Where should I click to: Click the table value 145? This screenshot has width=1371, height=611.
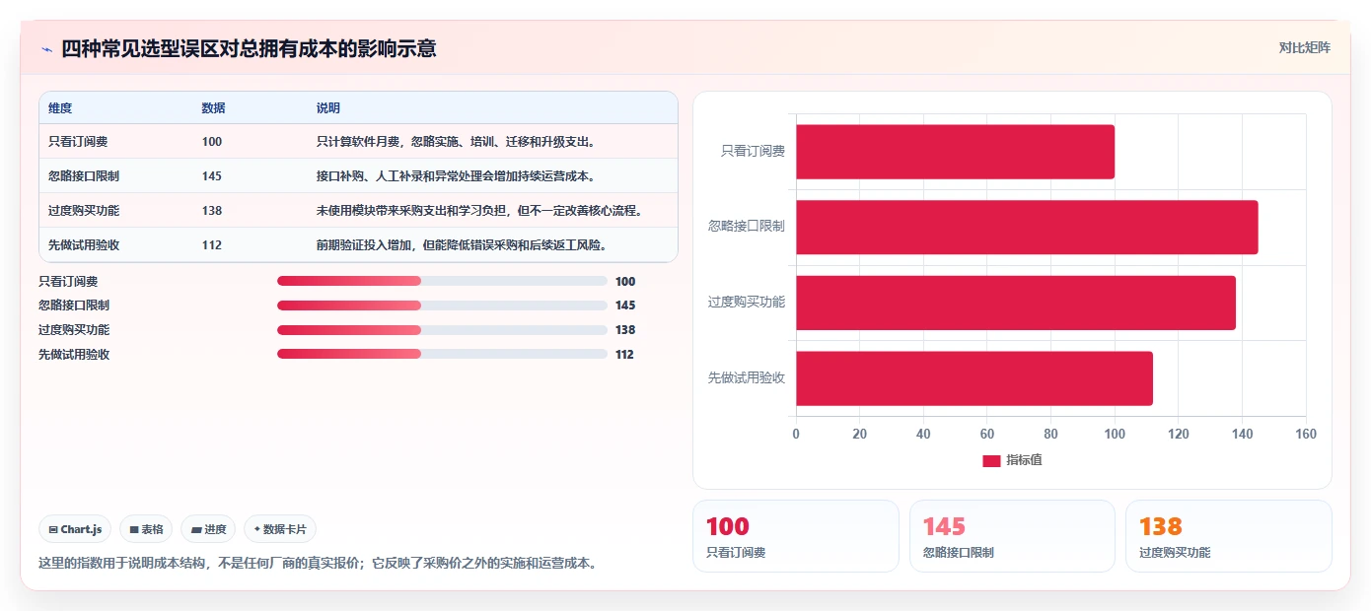pos(212,176)
